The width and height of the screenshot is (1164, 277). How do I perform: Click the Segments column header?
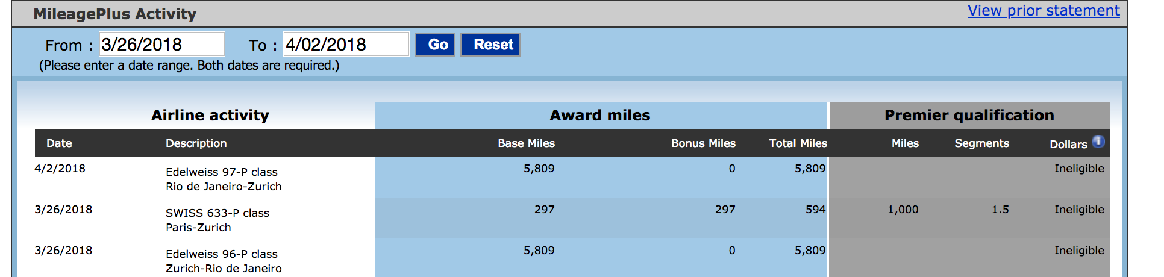coord(981,143)
